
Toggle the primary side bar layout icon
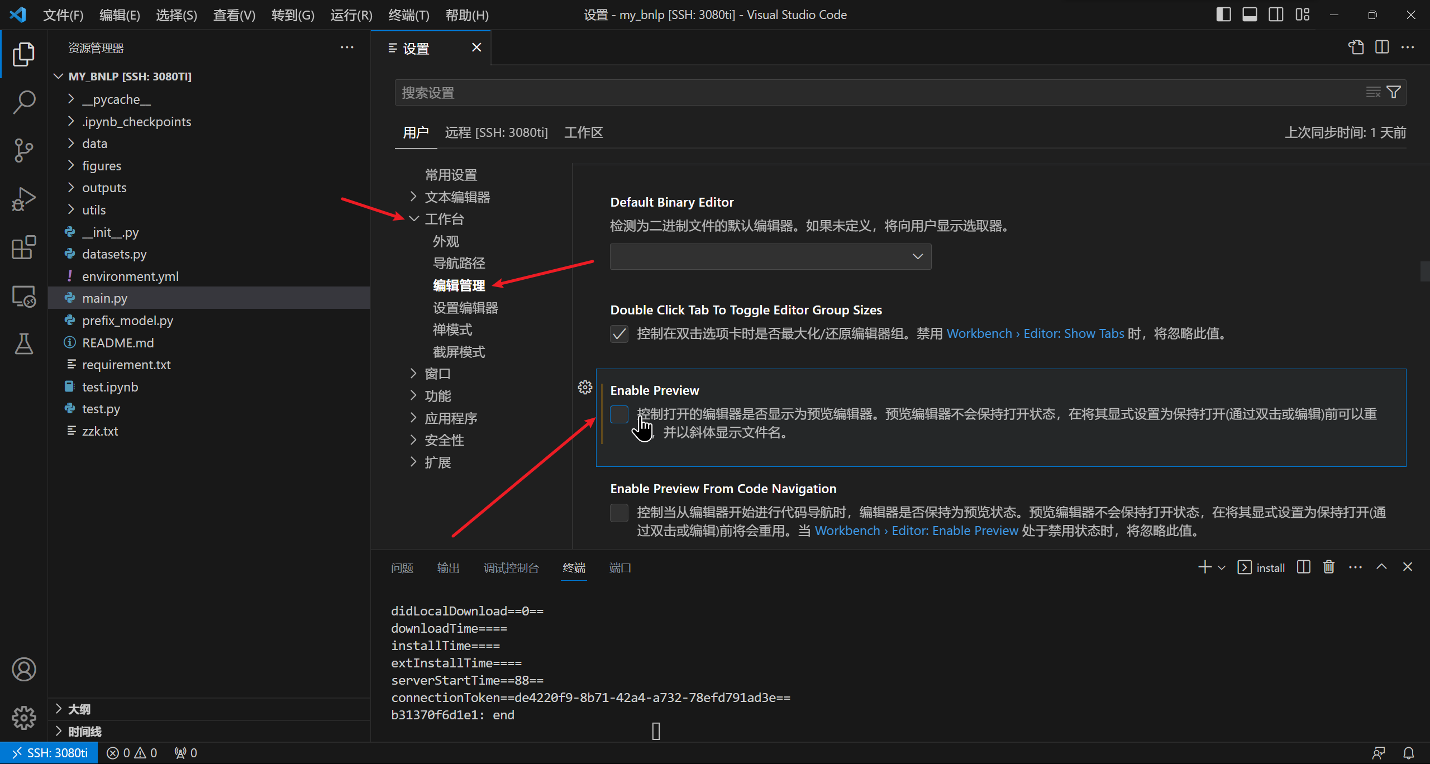coord(1223,15)
